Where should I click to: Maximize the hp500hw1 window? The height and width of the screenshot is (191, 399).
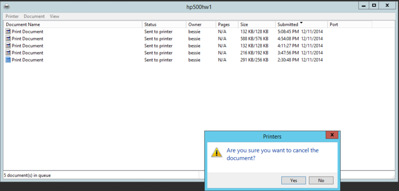(x=374, y=5)
